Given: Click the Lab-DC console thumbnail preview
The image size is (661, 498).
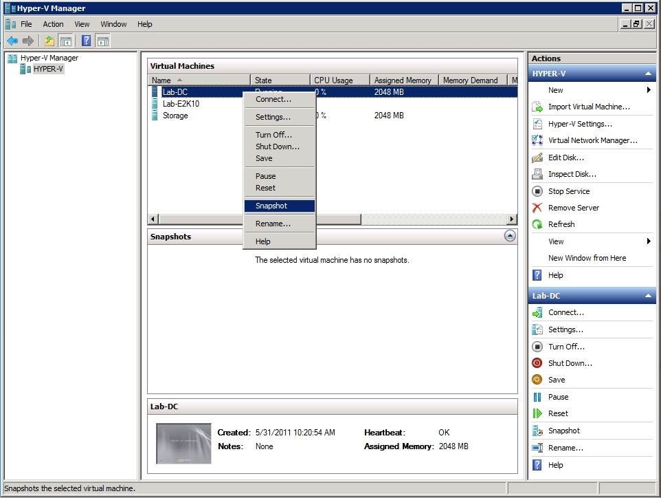Looking at the screenshot, I should click(x=183, y=444).
